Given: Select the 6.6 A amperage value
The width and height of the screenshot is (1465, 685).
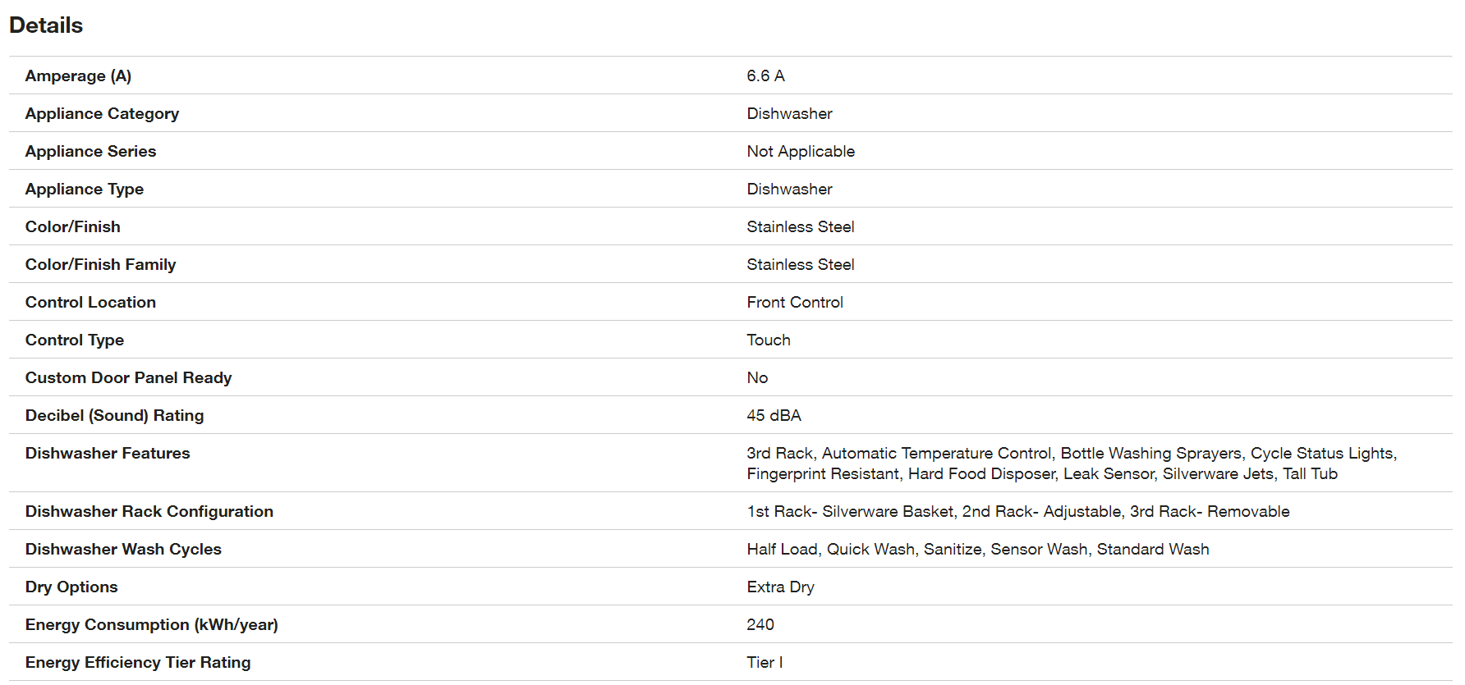Looking at the screenshot, I should [765, 76].
